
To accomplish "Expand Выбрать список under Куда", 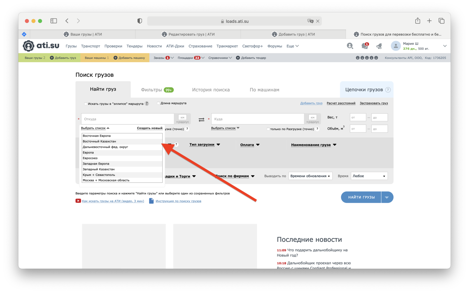I will click(x=225, y=128).
